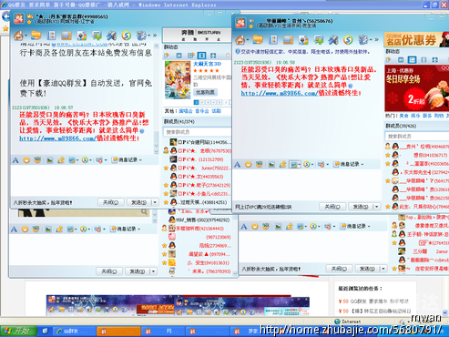Open group shared files folder in 丹东 window
Screen dimensions: 449x337
[36, 36]
